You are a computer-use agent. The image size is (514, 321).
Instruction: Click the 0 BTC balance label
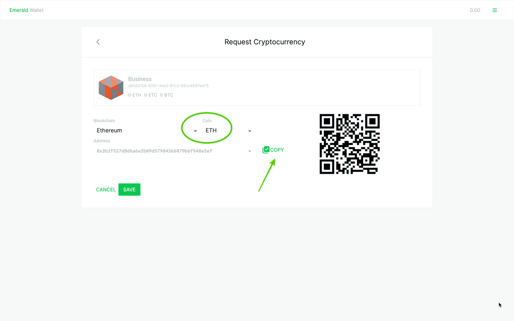click(166, 95)
